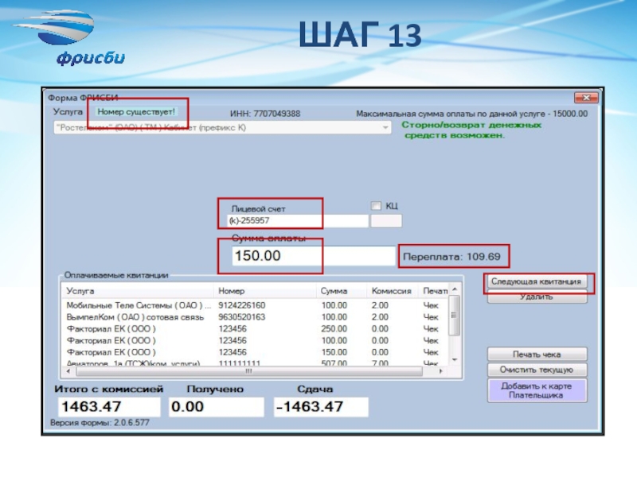Click the Максимальная сумма оплаты 15000.00 text
Image resolution: width=637 pixels, height=477 pixels.
tap(471, 114)
